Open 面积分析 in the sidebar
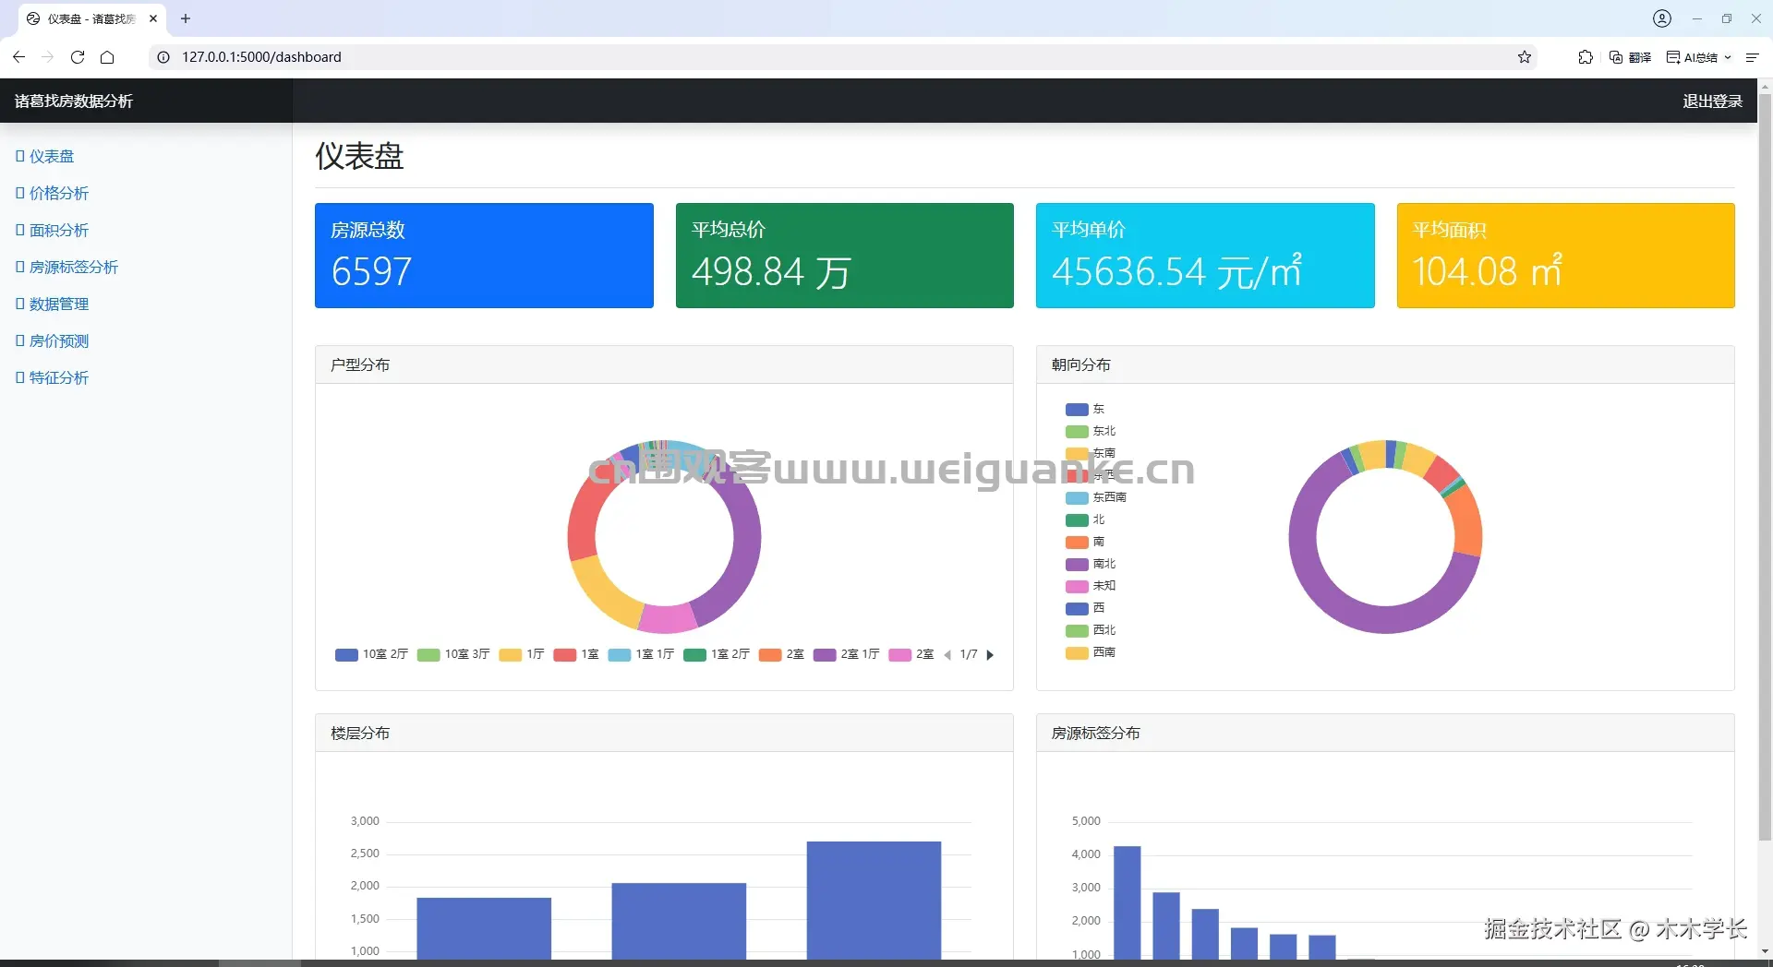1773x967 pixels. 53,230
